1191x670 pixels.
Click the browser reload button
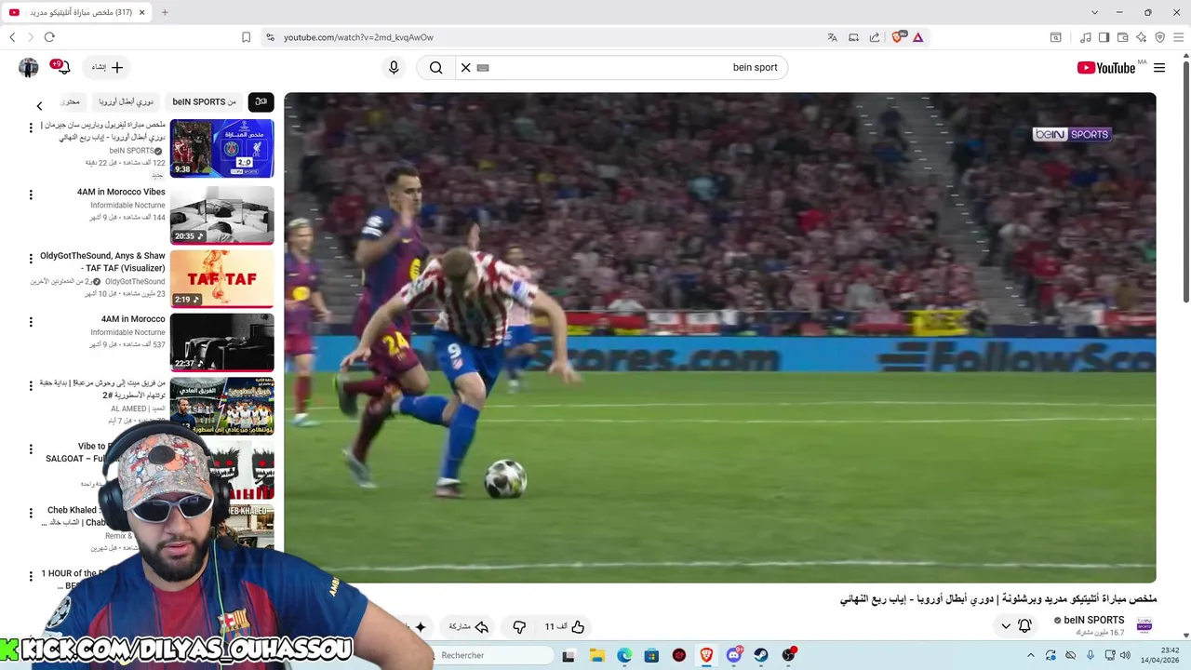49,37
